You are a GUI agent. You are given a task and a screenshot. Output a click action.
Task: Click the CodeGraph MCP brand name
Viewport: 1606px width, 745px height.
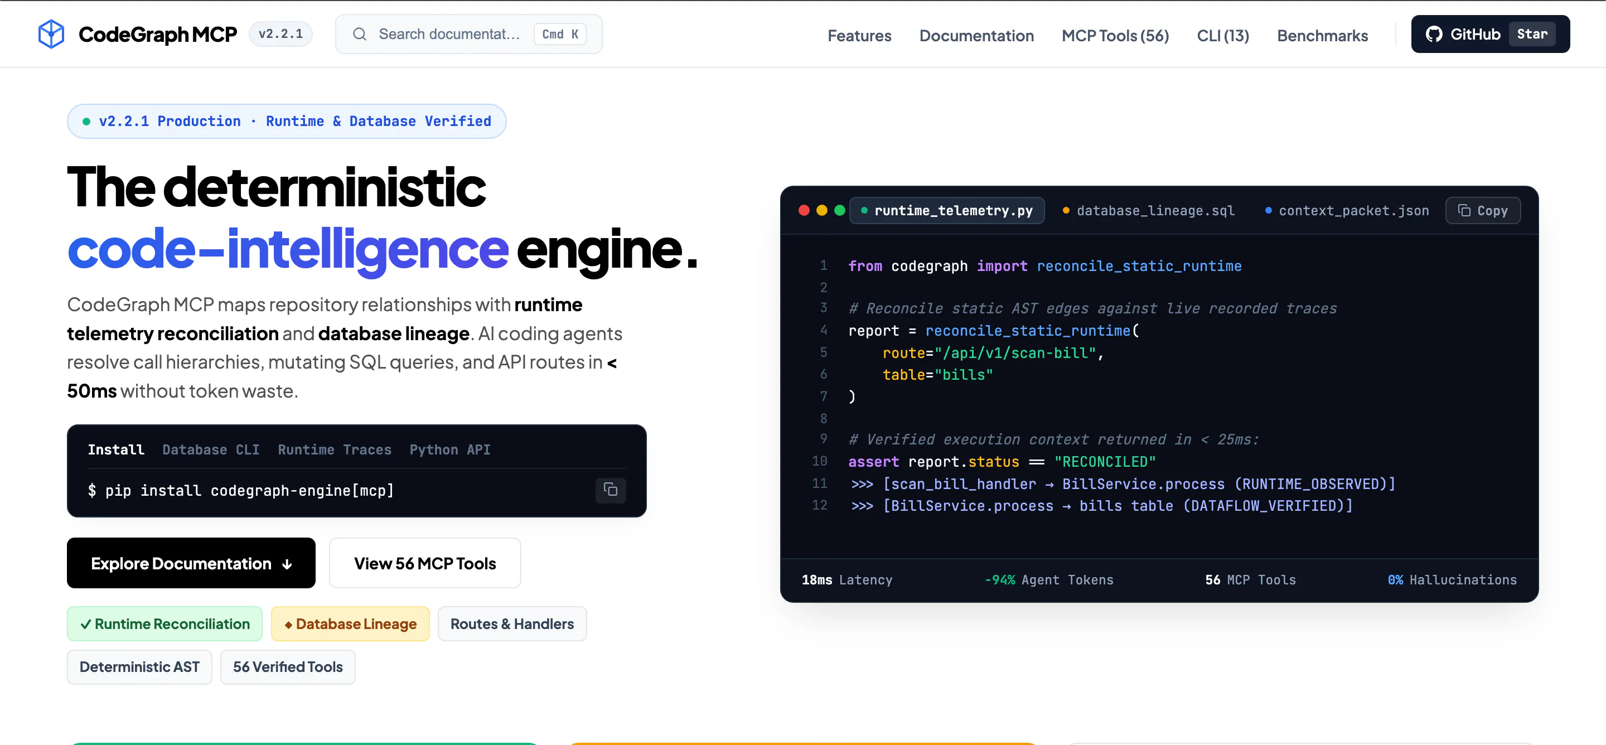point(158,34)
